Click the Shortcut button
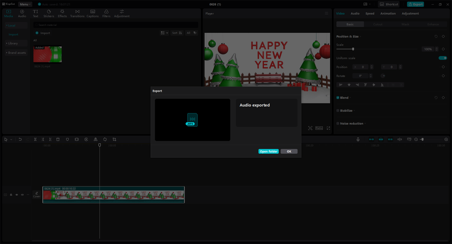 [388, 4]
